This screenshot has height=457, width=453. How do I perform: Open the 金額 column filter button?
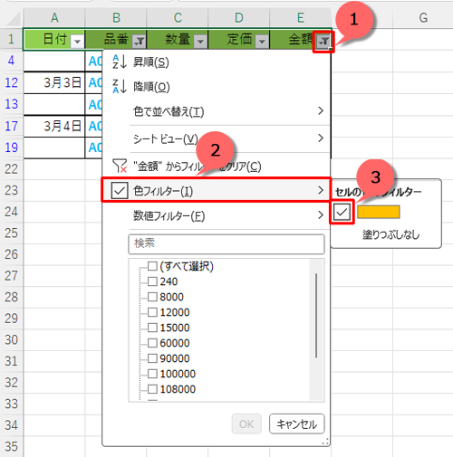323,41
